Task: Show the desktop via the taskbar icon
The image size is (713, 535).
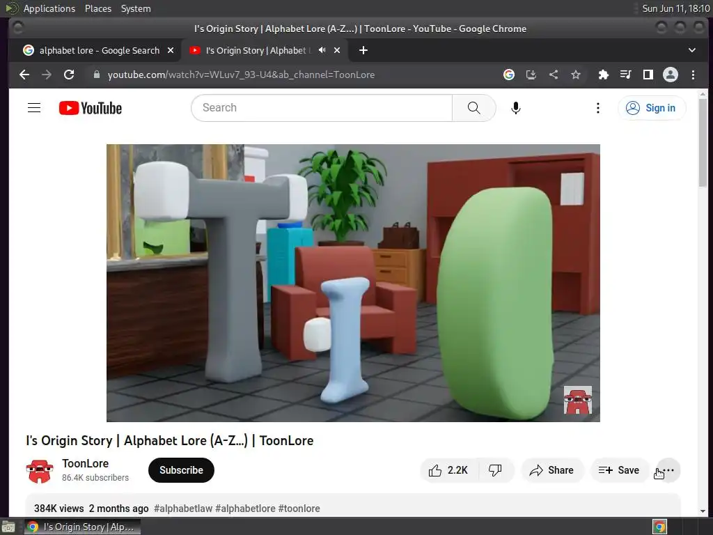Action: click(x=8, y=527)
